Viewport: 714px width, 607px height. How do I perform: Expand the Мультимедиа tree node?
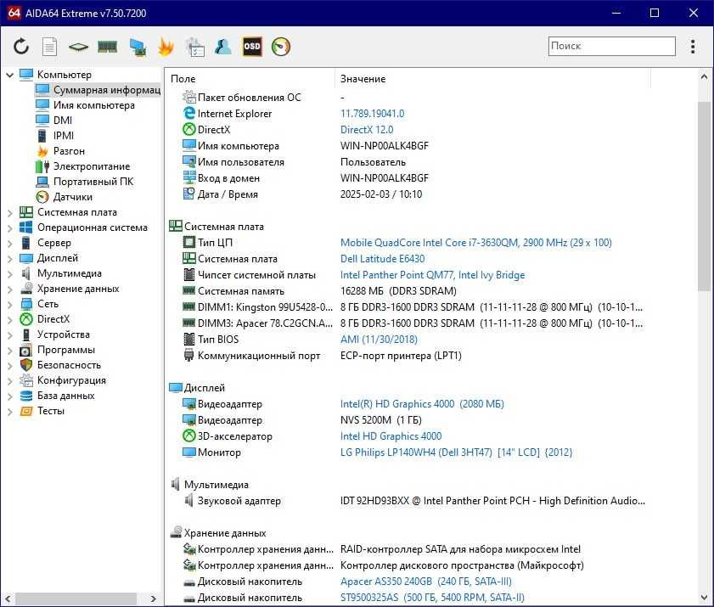9,273
